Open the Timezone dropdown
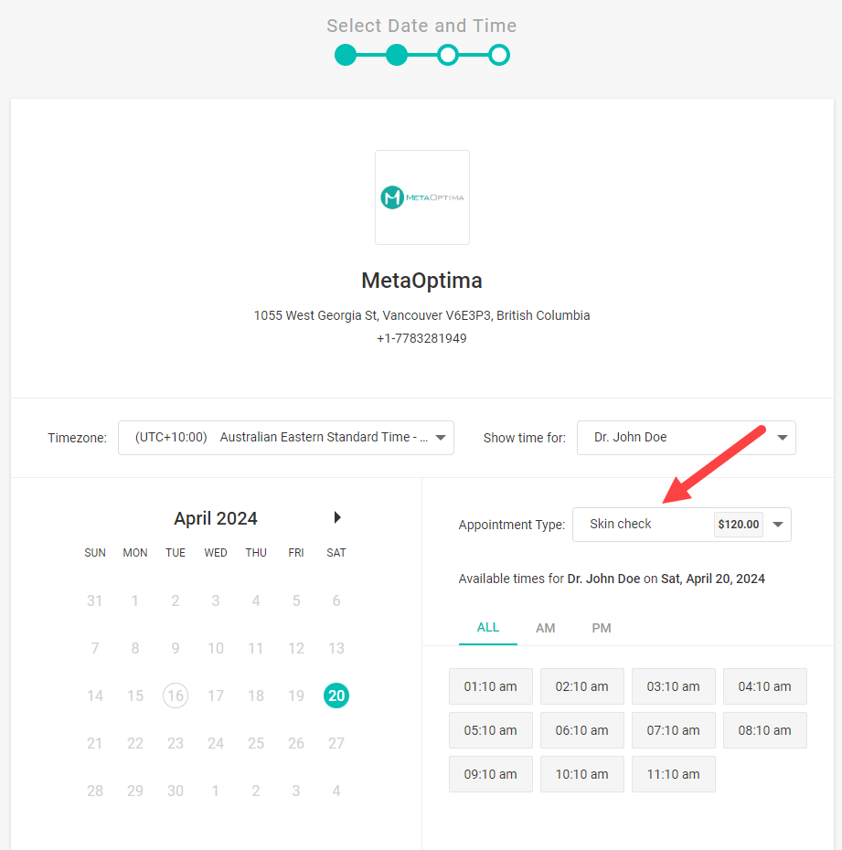Image resolution: width=842 pixels, height=850 pixels. (286, 438)
